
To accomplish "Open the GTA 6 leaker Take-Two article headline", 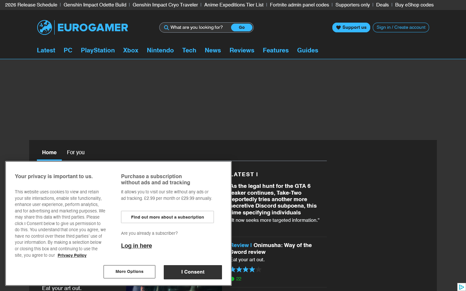I will pos(274,199).
